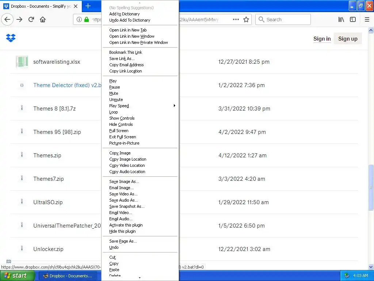Select Loop in context menu
Image resolution: width=374 pixels, height=281 pixels.
click(113, 112)
